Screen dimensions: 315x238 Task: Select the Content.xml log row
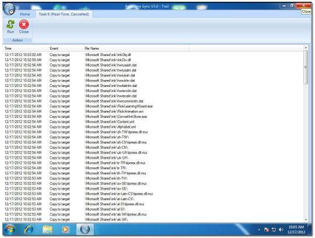[x=153, y=122]
